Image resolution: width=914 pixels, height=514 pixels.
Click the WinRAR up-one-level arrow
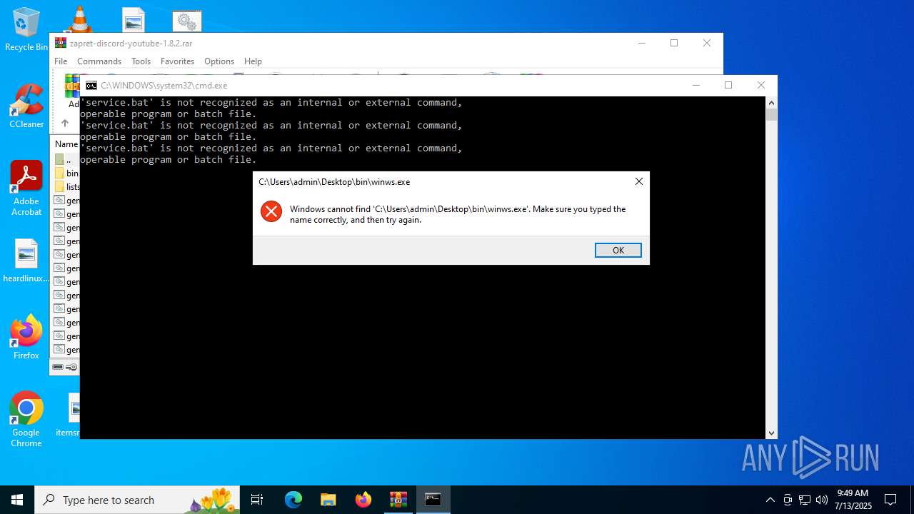click(x=64, y=123)
